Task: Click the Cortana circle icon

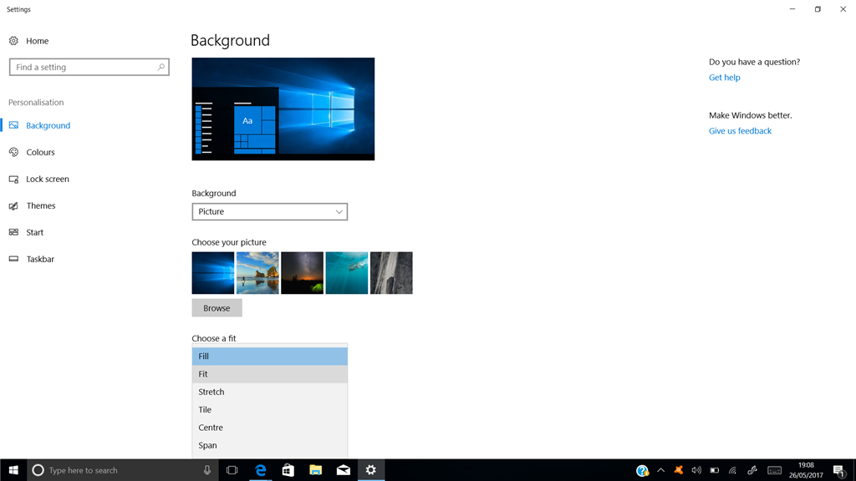Action: coord(38,470)
